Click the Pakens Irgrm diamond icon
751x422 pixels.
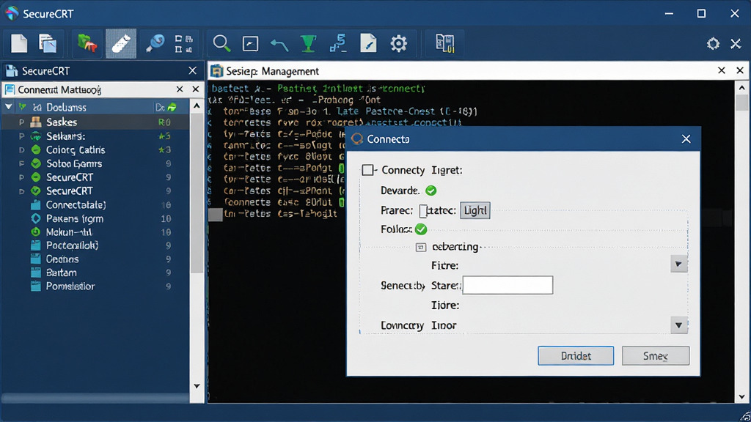[35, 218]
